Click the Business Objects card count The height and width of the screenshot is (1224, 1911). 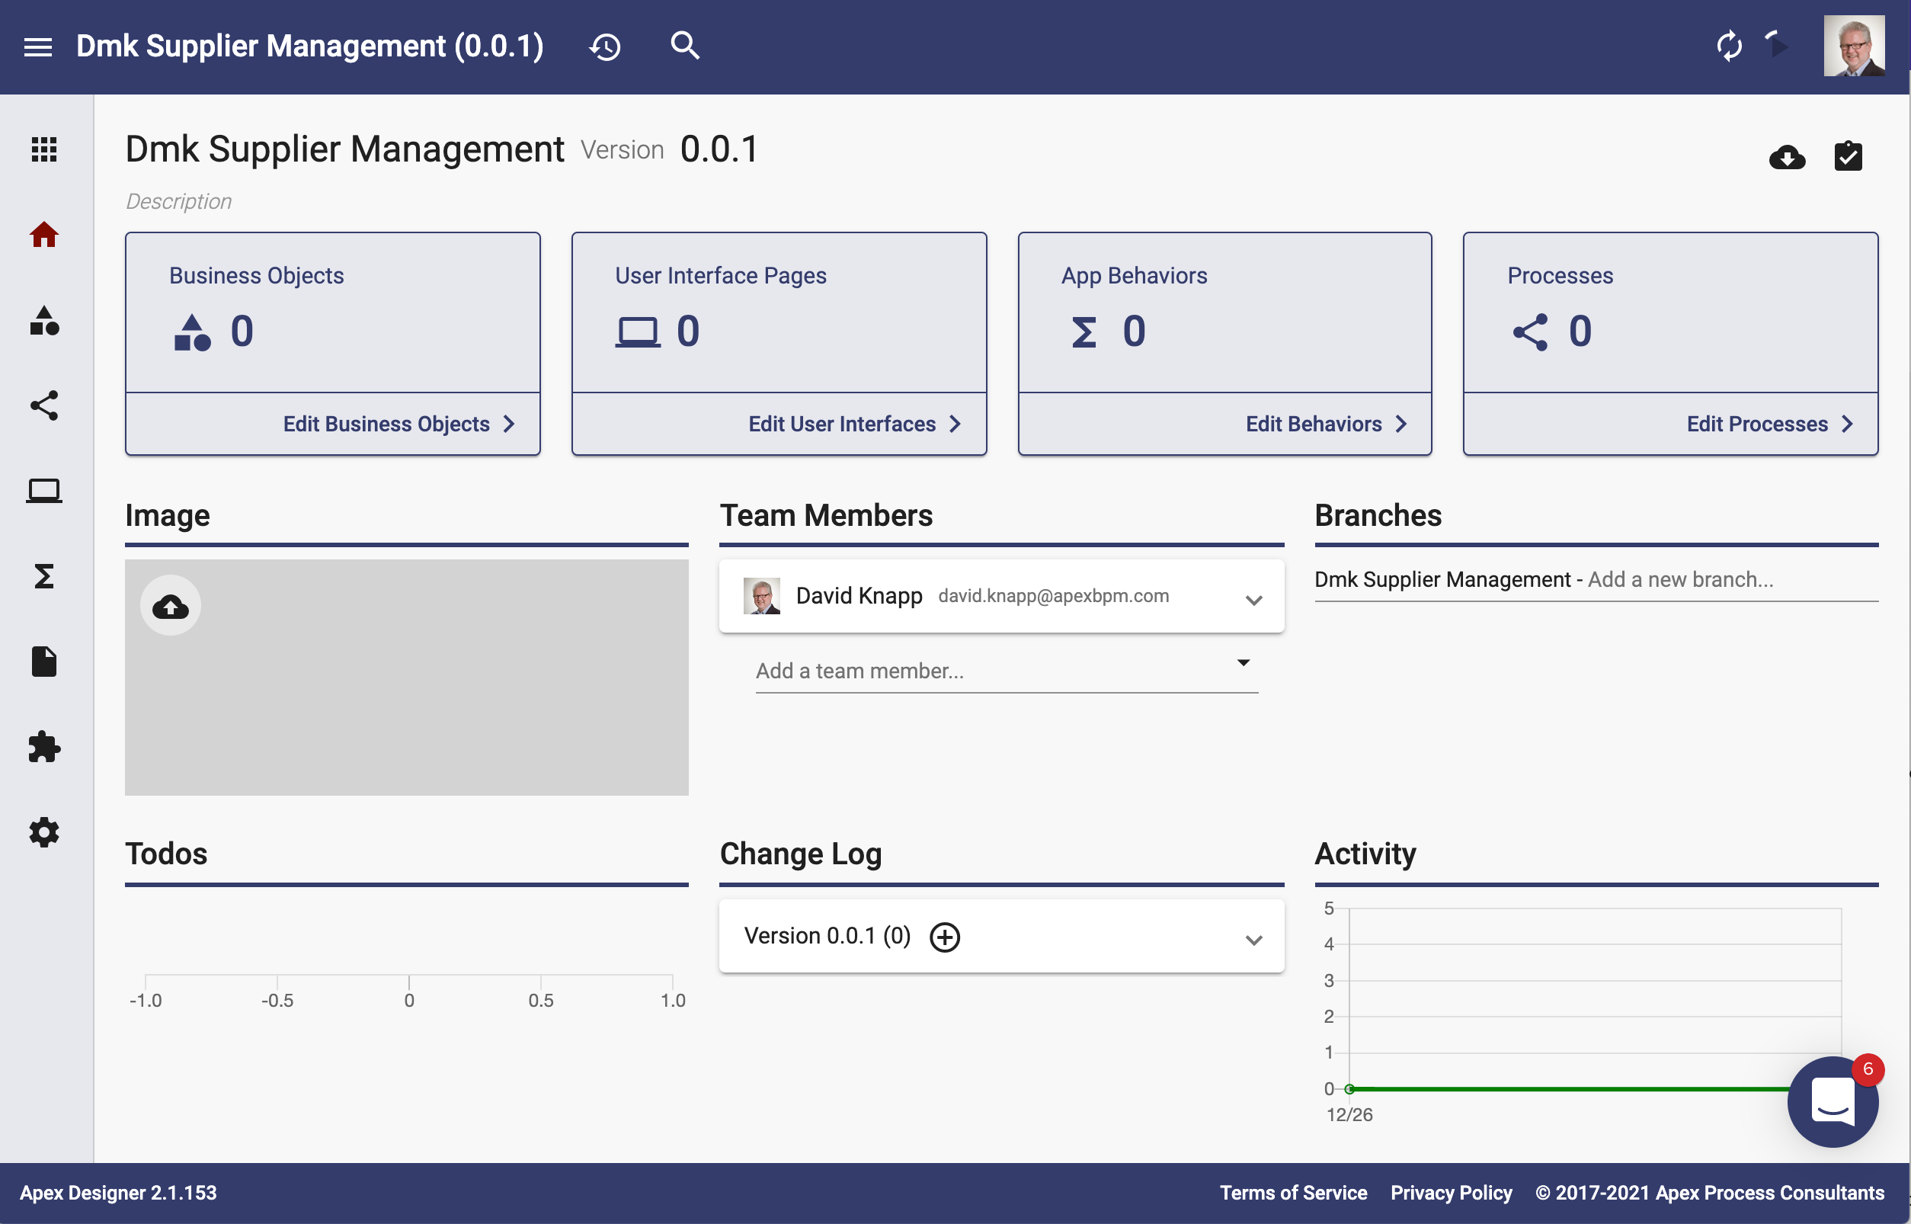[242, 332]
